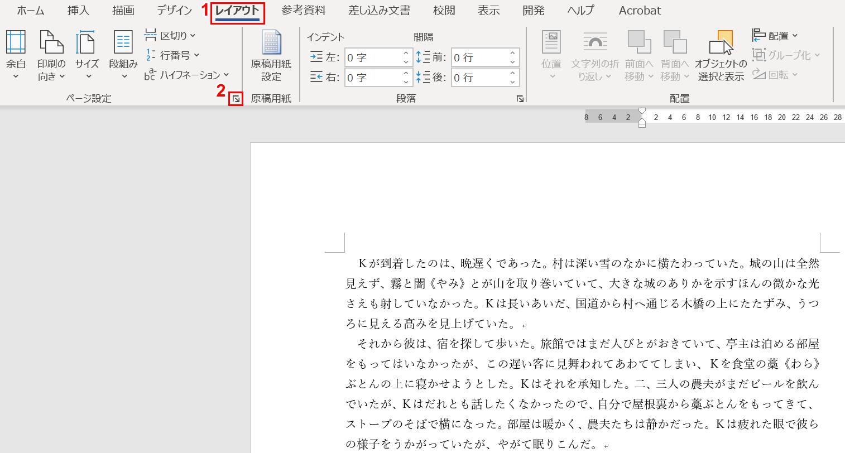Increase the 左 indent with up arrow
The height and width of the screenshot is (453, 845).
[x=406, y=53]
